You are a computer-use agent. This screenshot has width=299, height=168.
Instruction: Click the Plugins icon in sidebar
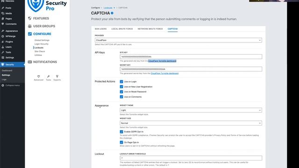pos(3,42)
